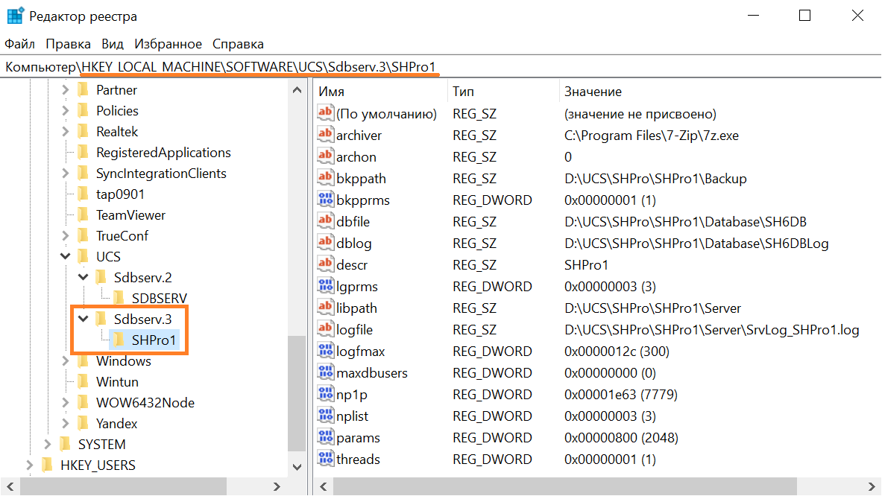Collapse the UCS registry key
The height and width of the screenshot is (496, 882).
tap(66, 257)
